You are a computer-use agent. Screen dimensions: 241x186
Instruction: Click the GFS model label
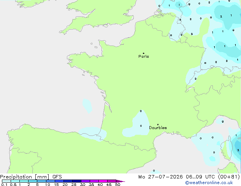click(57, 177)
